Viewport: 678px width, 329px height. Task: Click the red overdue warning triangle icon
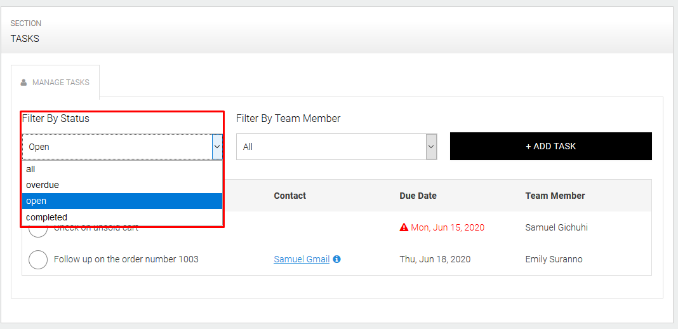coord(404,227)
